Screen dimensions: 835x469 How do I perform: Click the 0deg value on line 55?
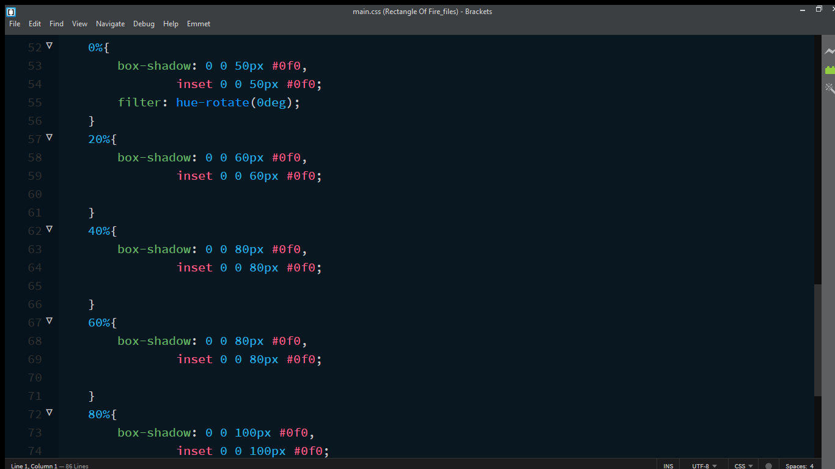[x=271, y=102]
